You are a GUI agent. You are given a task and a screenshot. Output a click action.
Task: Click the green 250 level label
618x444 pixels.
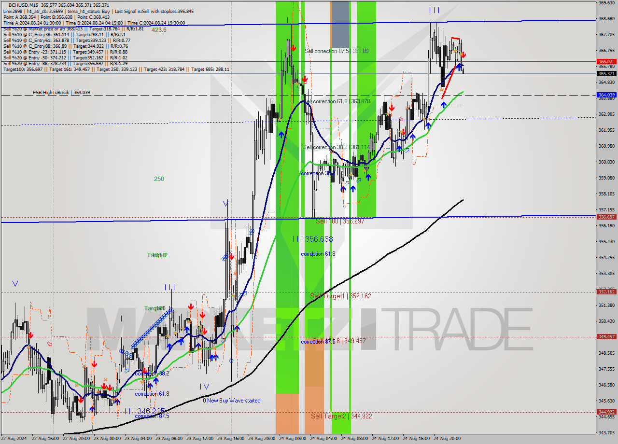click(159, 179)
